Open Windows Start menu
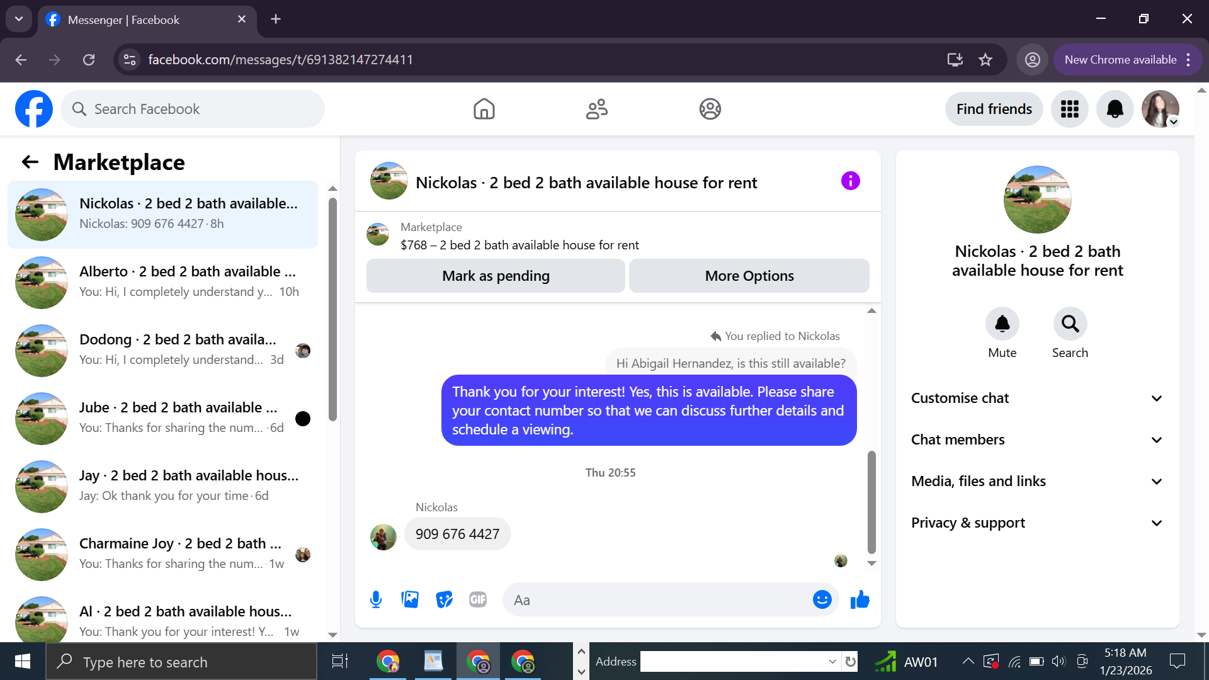1209x680 pixels. pyautogui.click(x=23, y=661)
